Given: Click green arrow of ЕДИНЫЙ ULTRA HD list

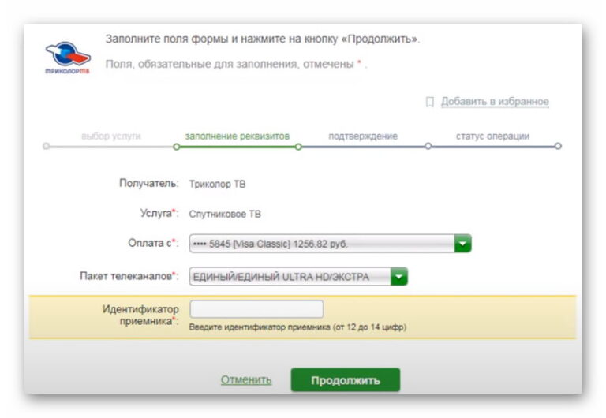Looking at the screenshot, I should (x=398, y=277).
